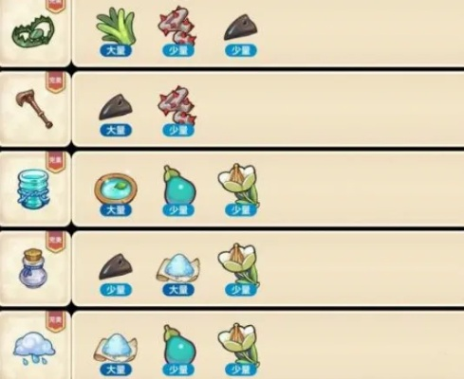Click red thorny vine in first row
Image resolution: width=464 pixels, height=379 pixels.
pos(177,27)
